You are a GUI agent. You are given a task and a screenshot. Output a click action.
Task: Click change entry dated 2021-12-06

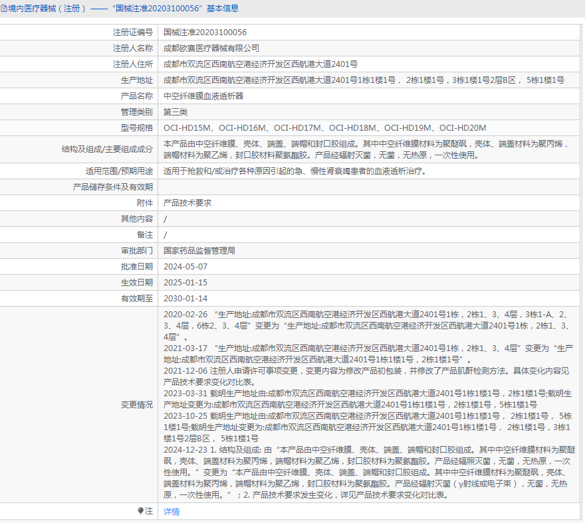point(366,376)
